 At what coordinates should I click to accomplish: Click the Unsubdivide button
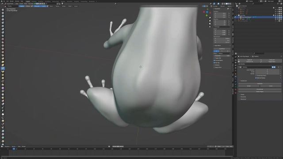click(260, 89)
